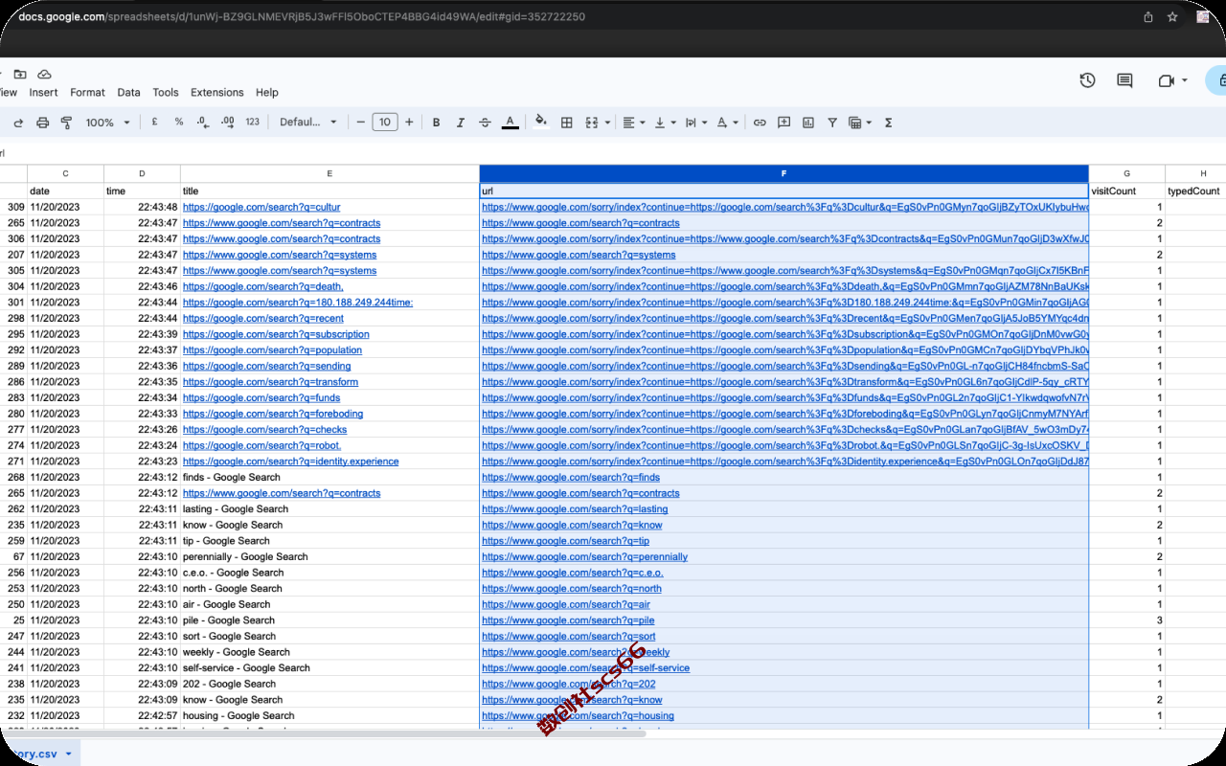Viewport: 1226px width, 766px height.
Task: Open the Borders tool
Action: (x=567, y=123)
